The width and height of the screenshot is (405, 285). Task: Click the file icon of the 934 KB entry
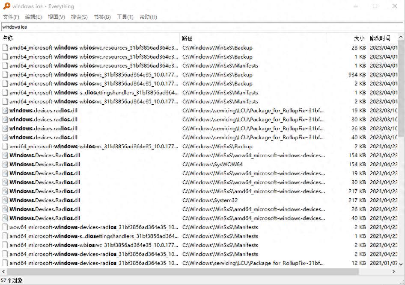coord(5,75)
